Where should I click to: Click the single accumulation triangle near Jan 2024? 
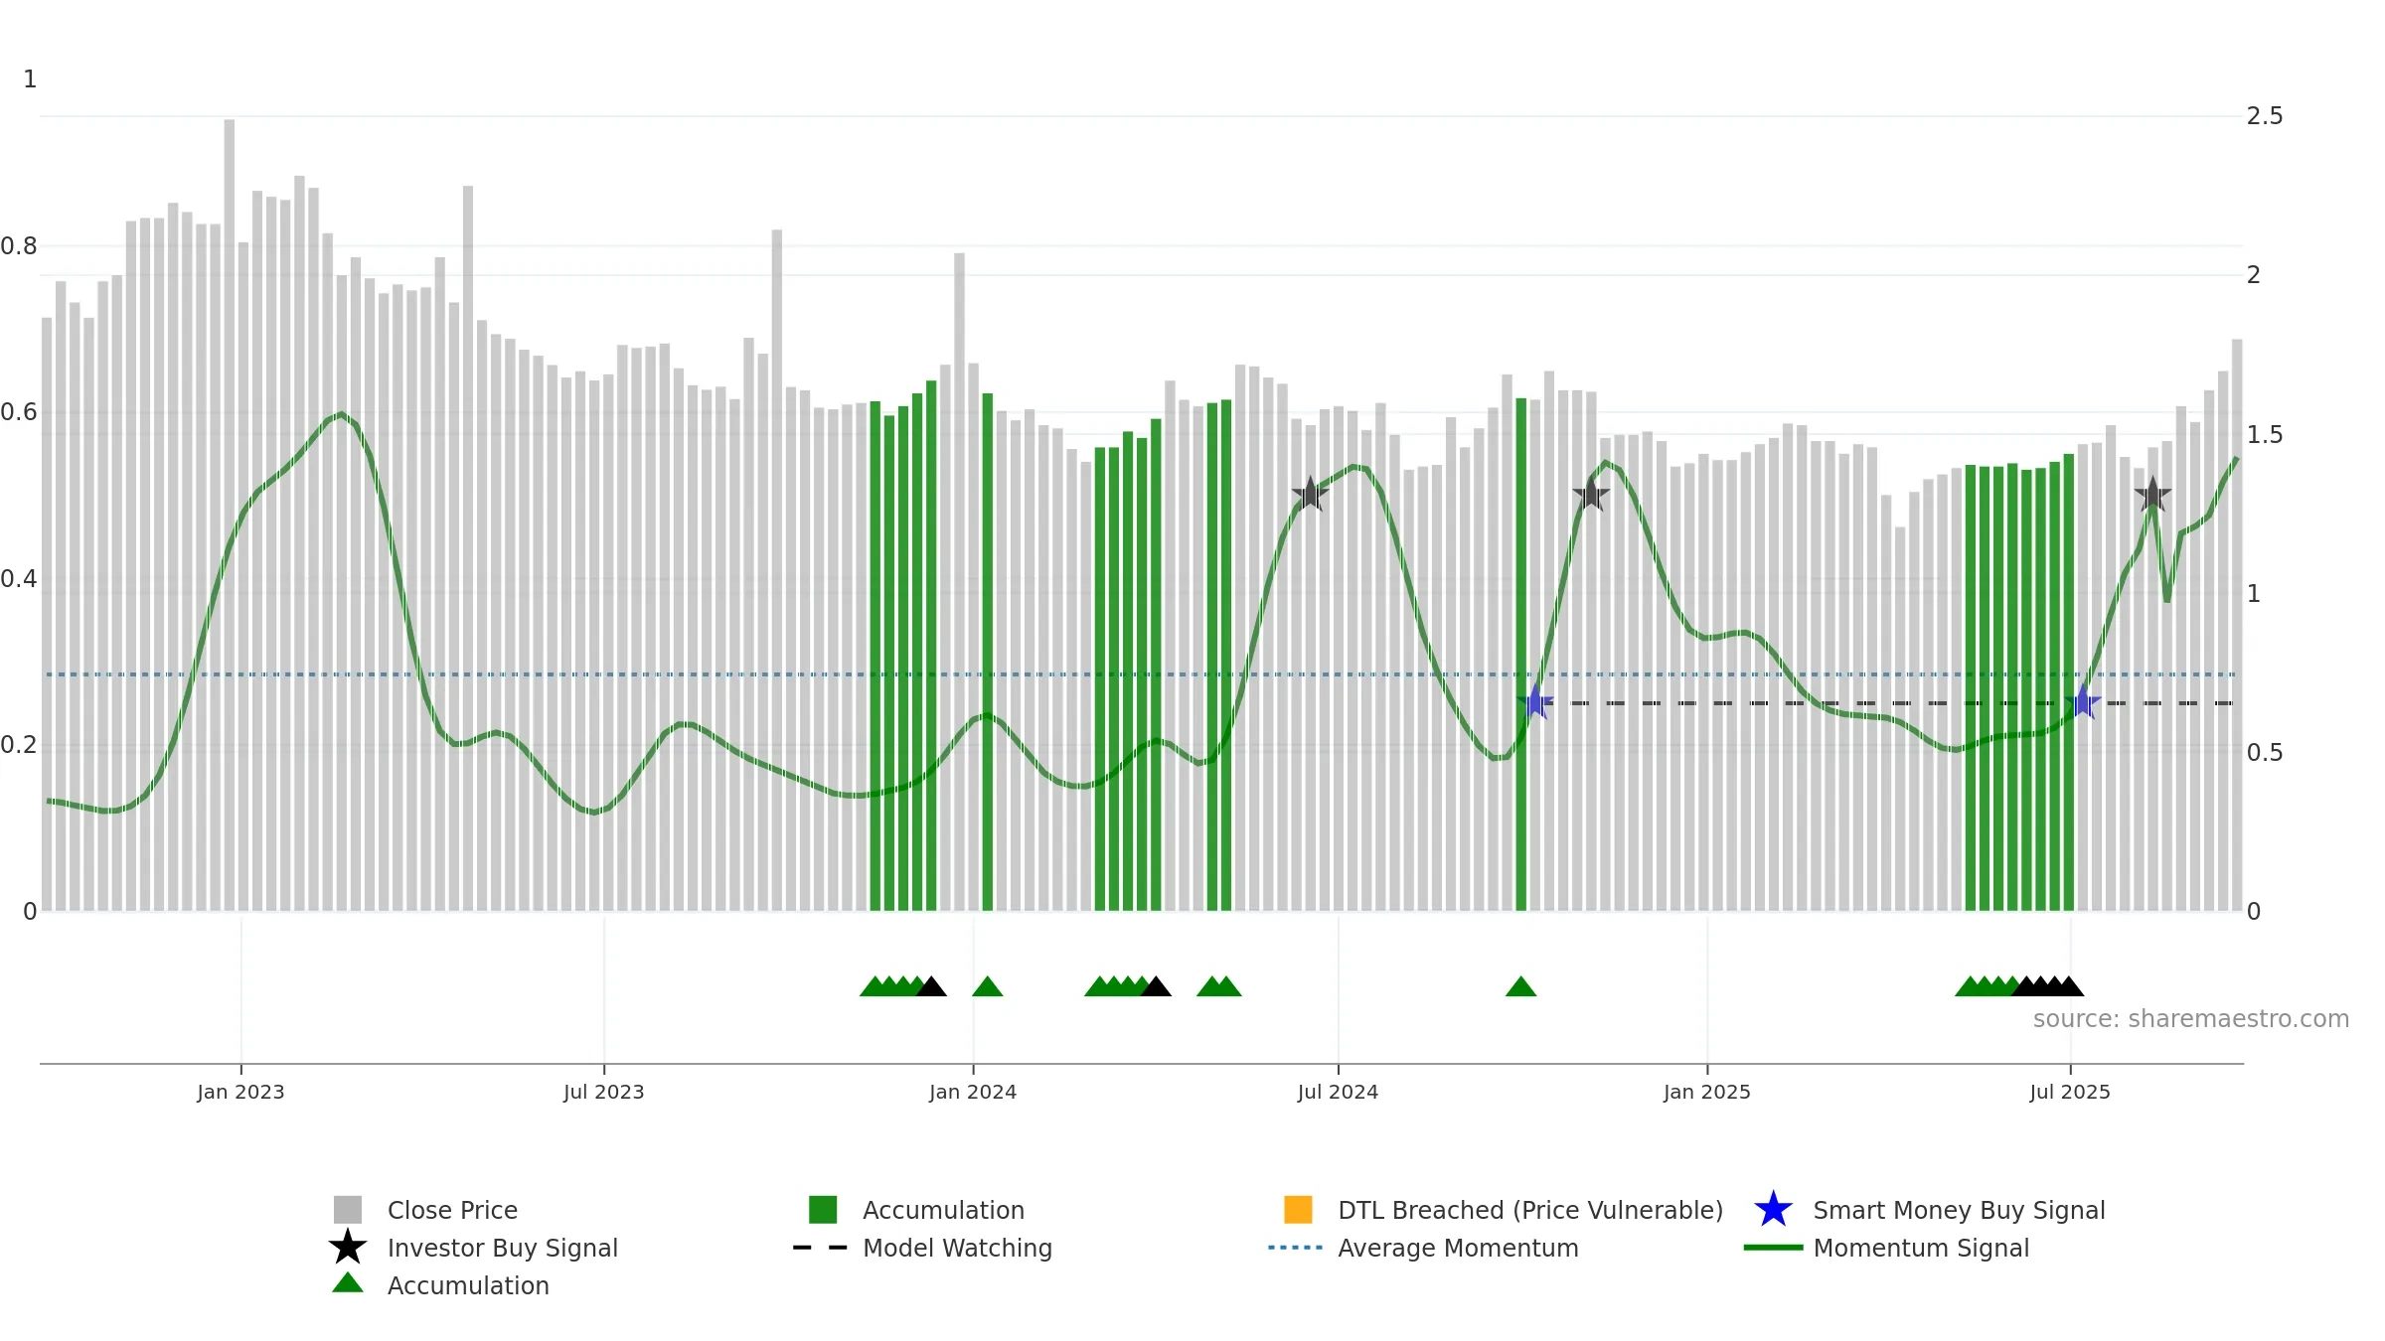pyautogui.click(x=987, y=986)
